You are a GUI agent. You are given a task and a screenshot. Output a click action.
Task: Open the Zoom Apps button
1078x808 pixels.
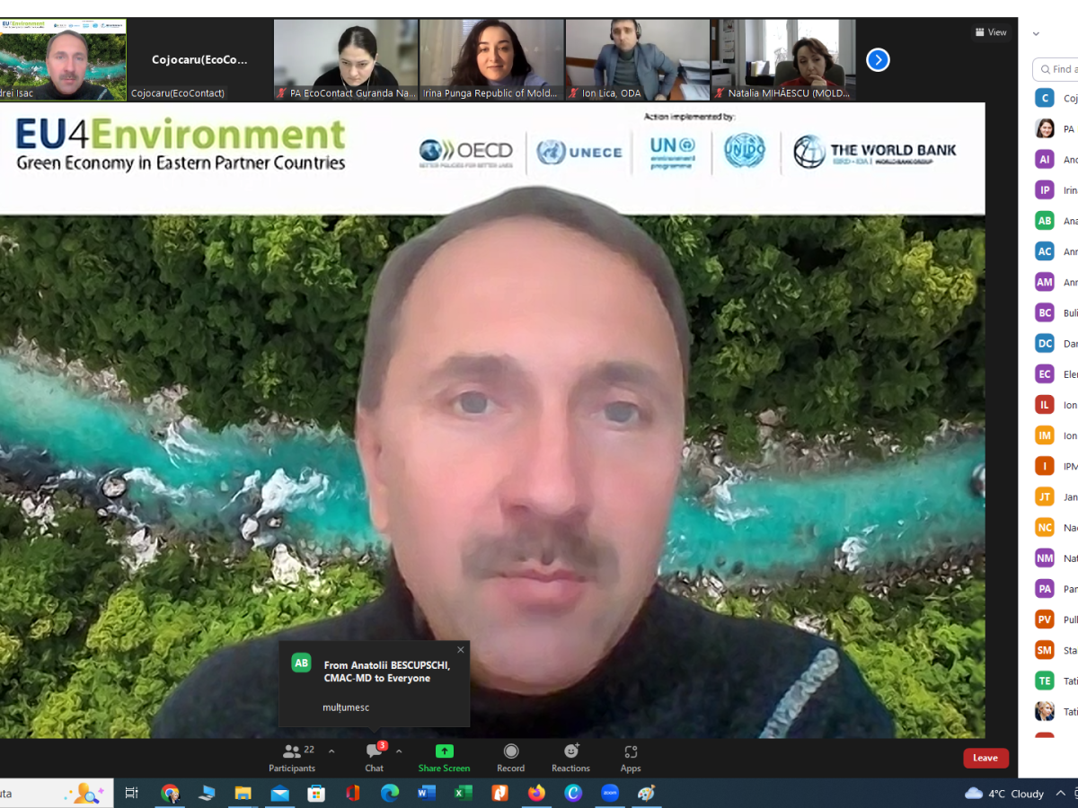point(631,758)
